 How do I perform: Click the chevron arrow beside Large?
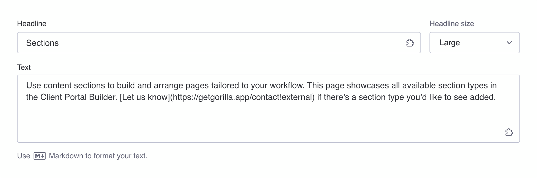[x=509, y=43]
